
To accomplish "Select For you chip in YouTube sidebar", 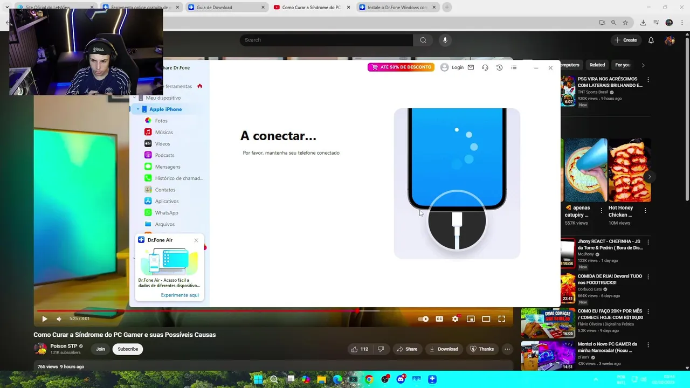I will pyautogui.click(x=623, y=65).
